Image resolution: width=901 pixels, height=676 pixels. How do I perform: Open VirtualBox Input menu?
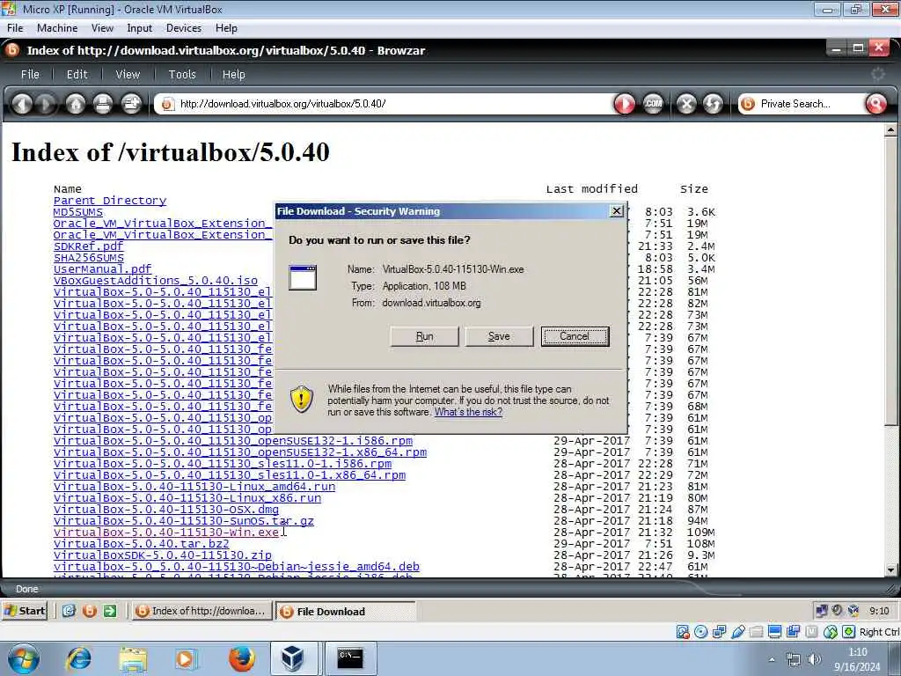point(139,28)
